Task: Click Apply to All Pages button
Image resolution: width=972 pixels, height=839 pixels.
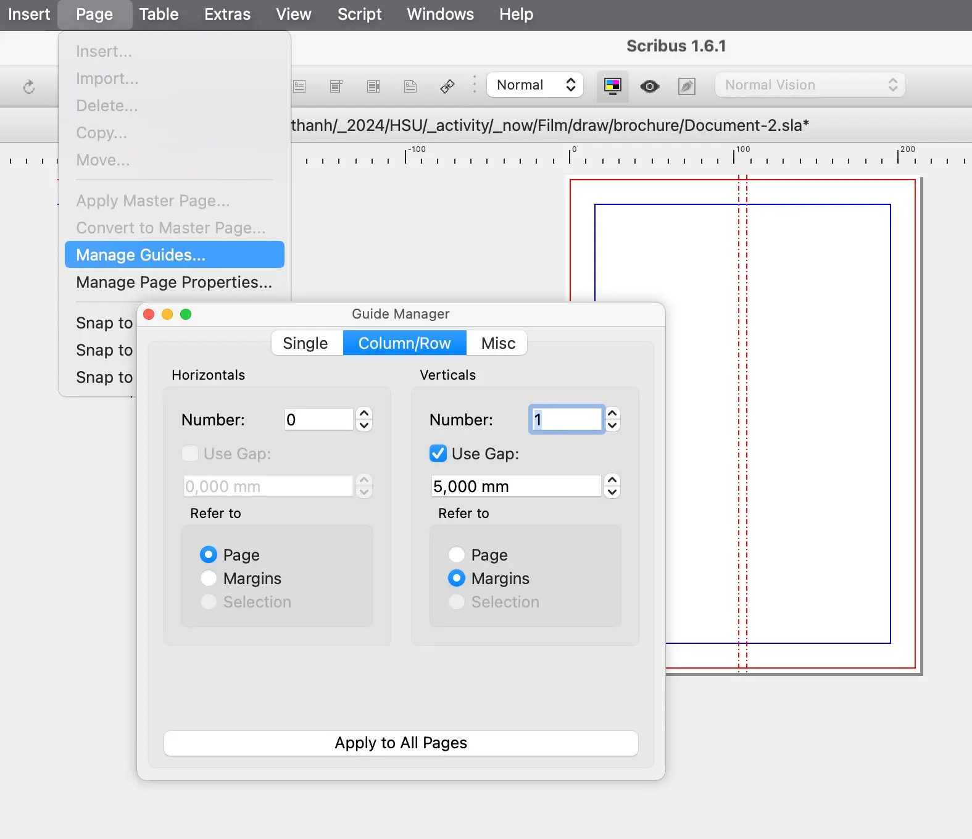Action: 401,743
